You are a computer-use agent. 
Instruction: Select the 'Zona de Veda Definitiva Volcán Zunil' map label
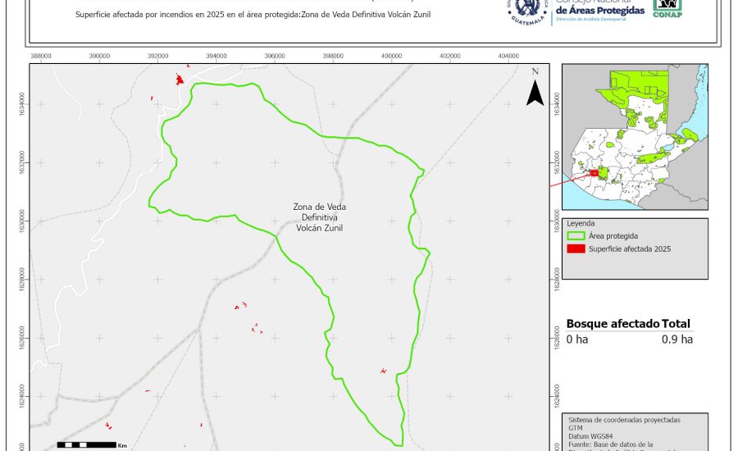pyautogui.click(x=318, y=217)
